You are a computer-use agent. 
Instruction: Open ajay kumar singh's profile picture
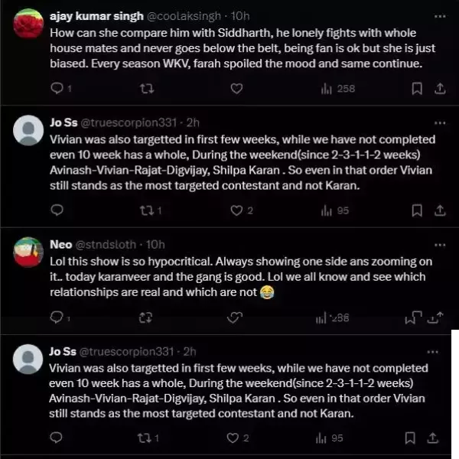(x=28, y=24)
